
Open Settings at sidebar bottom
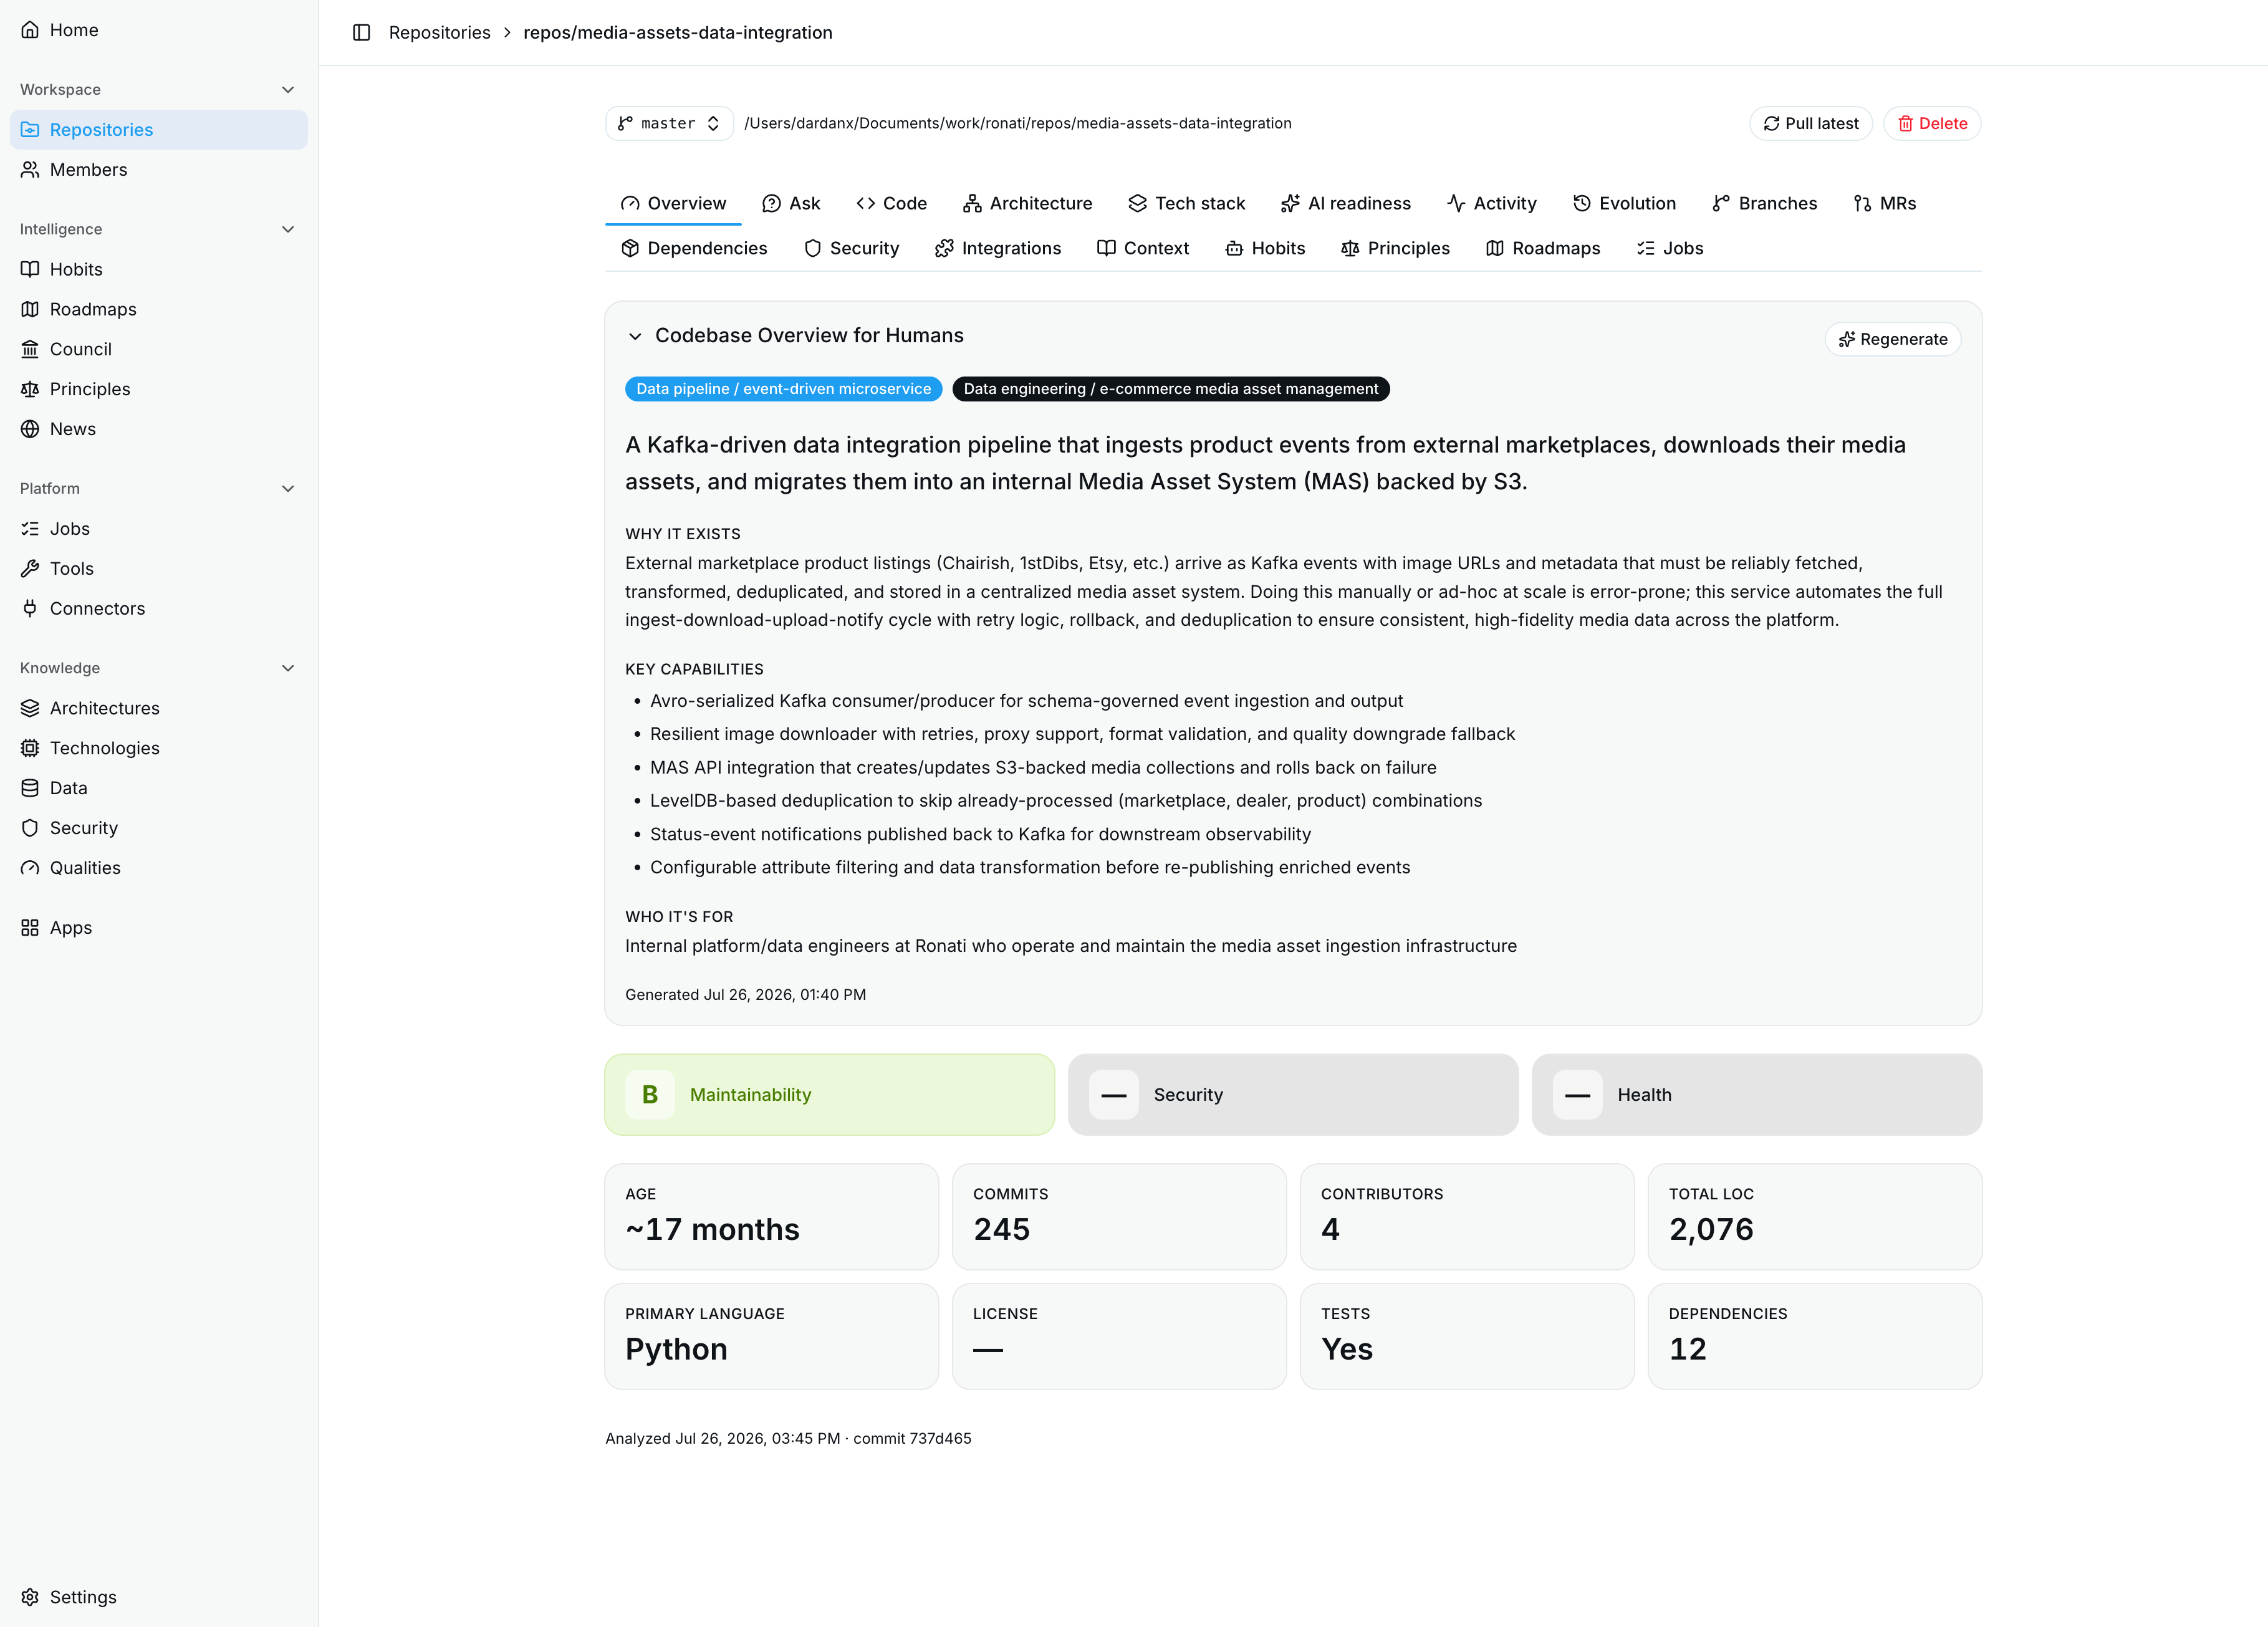click(x=159, y=1597)
